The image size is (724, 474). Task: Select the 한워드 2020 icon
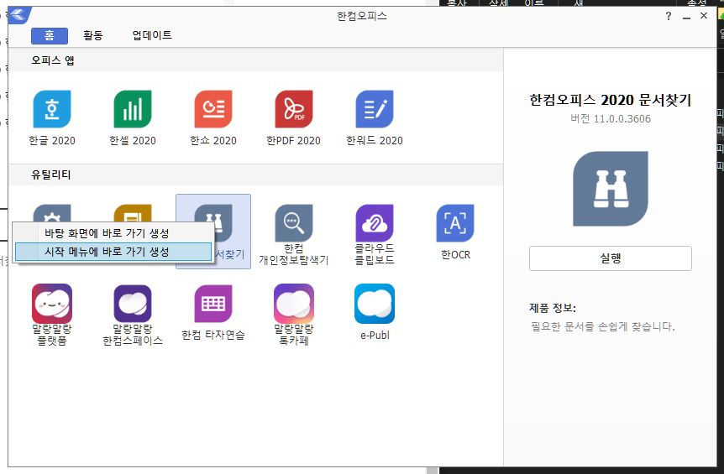pyautogui.click(x=375, y=109)
